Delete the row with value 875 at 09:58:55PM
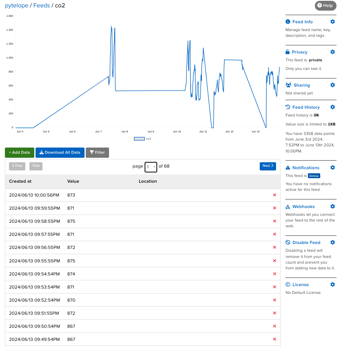 point(274,221)
